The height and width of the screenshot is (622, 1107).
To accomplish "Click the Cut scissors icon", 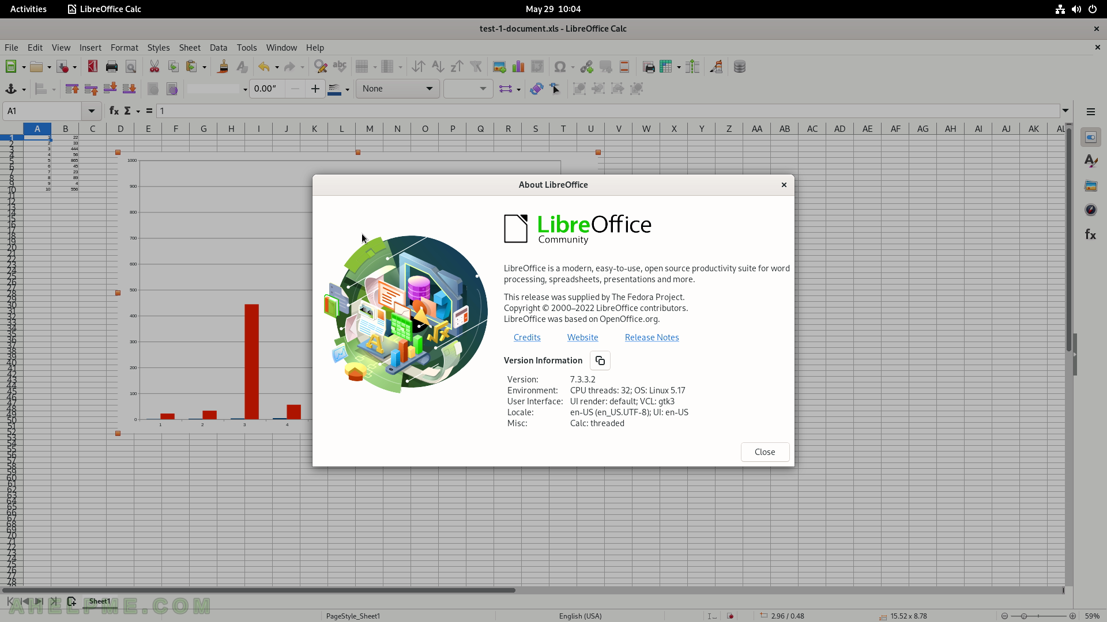I will (x=155, y=67).
